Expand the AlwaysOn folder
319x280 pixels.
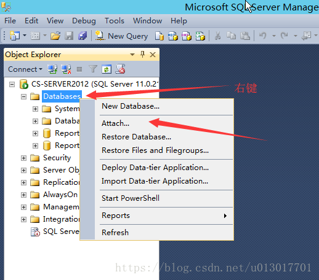click(x=24, y=195)
